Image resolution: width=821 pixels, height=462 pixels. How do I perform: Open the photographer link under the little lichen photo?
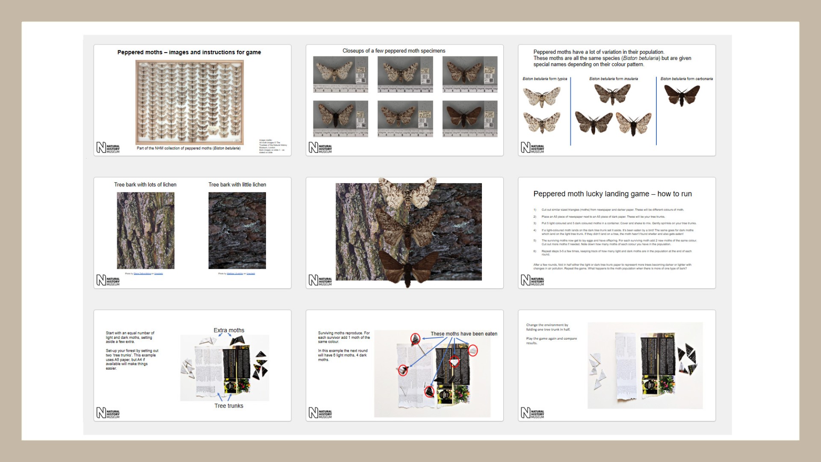235,274
